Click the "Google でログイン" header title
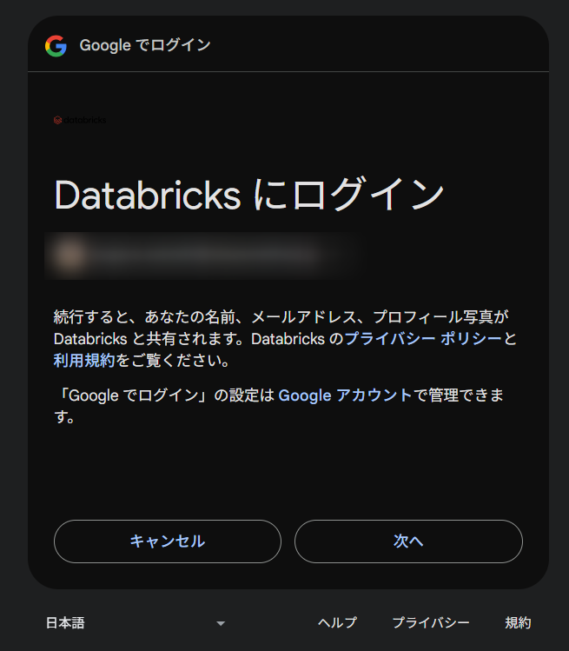 145,45
